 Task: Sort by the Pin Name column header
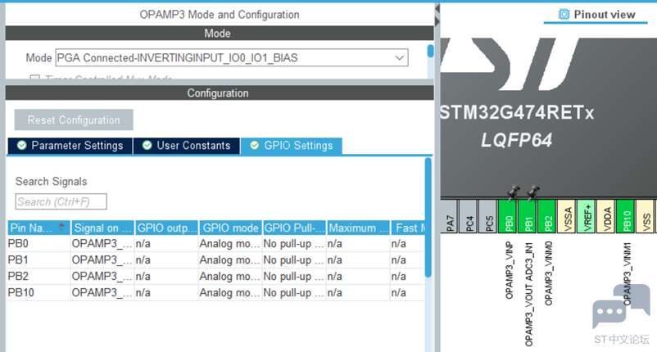point(39,228)
